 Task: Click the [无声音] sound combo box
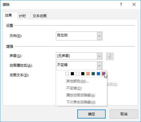79,56
